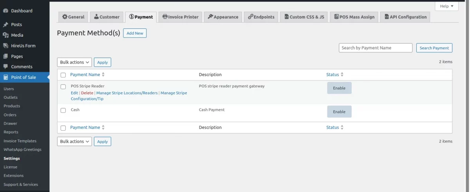Open Manage Stripe Locations/Readers link

127,93
